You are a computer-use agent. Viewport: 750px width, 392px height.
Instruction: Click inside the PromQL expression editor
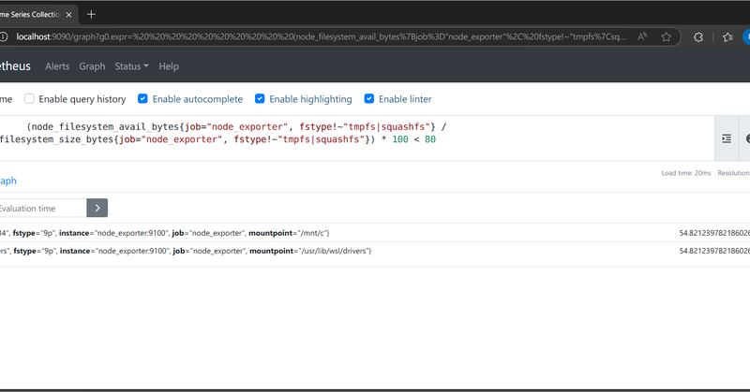click(357, 138)
